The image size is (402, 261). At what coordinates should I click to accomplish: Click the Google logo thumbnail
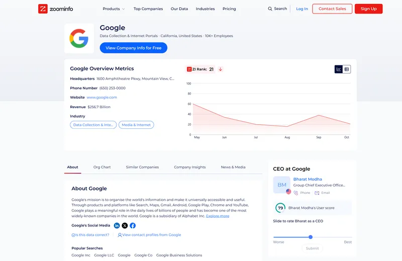pyautogui.click(x=79, y=39)
